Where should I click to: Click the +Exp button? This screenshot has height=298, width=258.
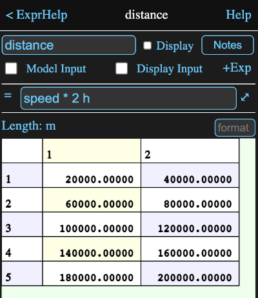point(237,68)
